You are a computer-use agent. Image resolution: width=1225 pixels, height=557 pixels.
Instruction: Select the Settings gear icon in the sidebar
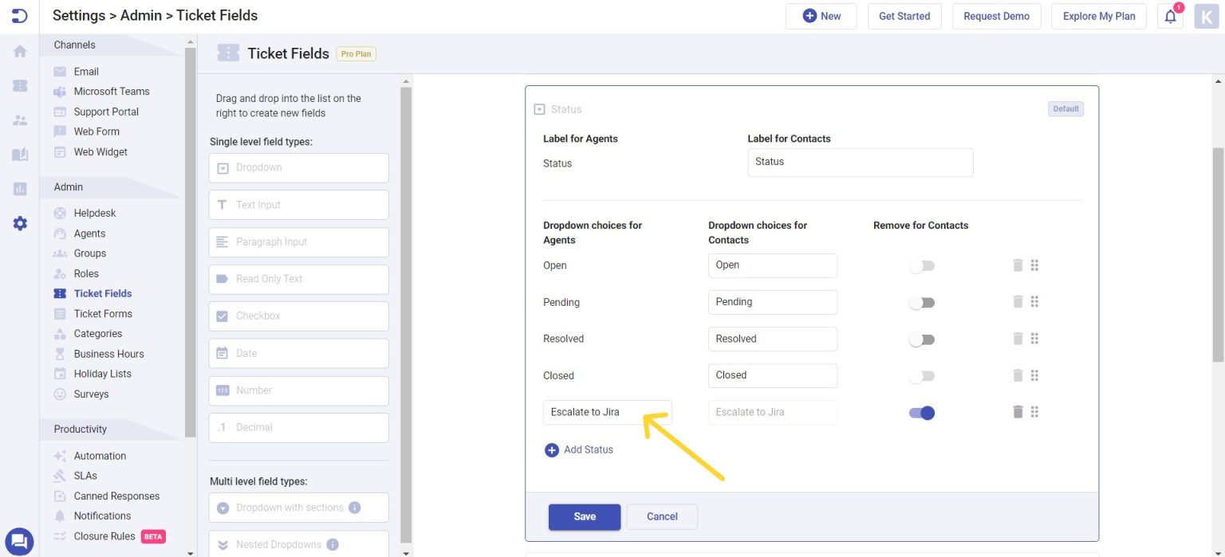tap(19, 223)
